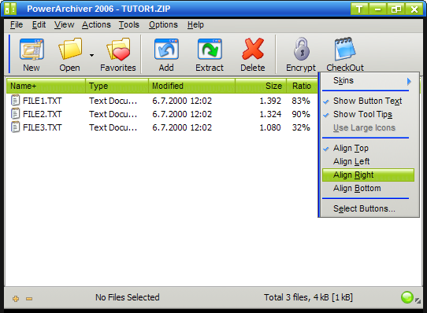Viewport: 427px width, 313px height.
Task: Sort by Ratio column header
Action: point(302,86)
